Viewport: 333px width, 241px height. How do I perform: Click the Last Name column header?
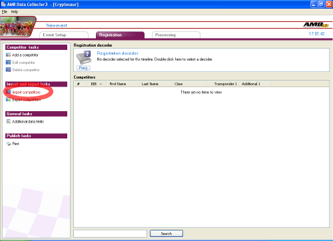point(155,84)
